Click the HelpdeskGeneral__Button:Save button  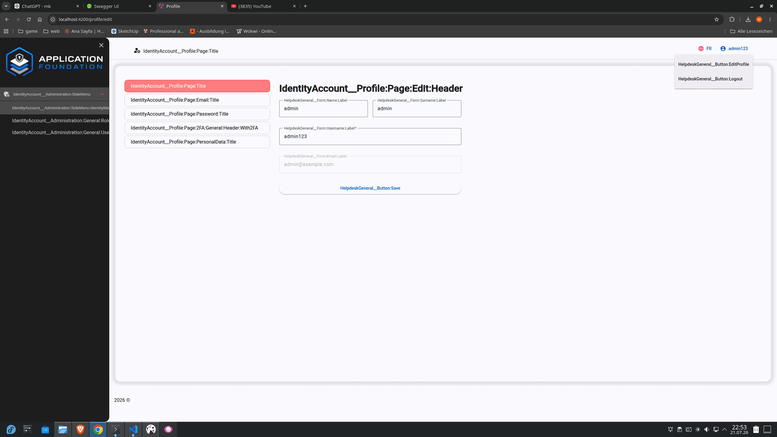pyautogui.click(x=370, y=188)
